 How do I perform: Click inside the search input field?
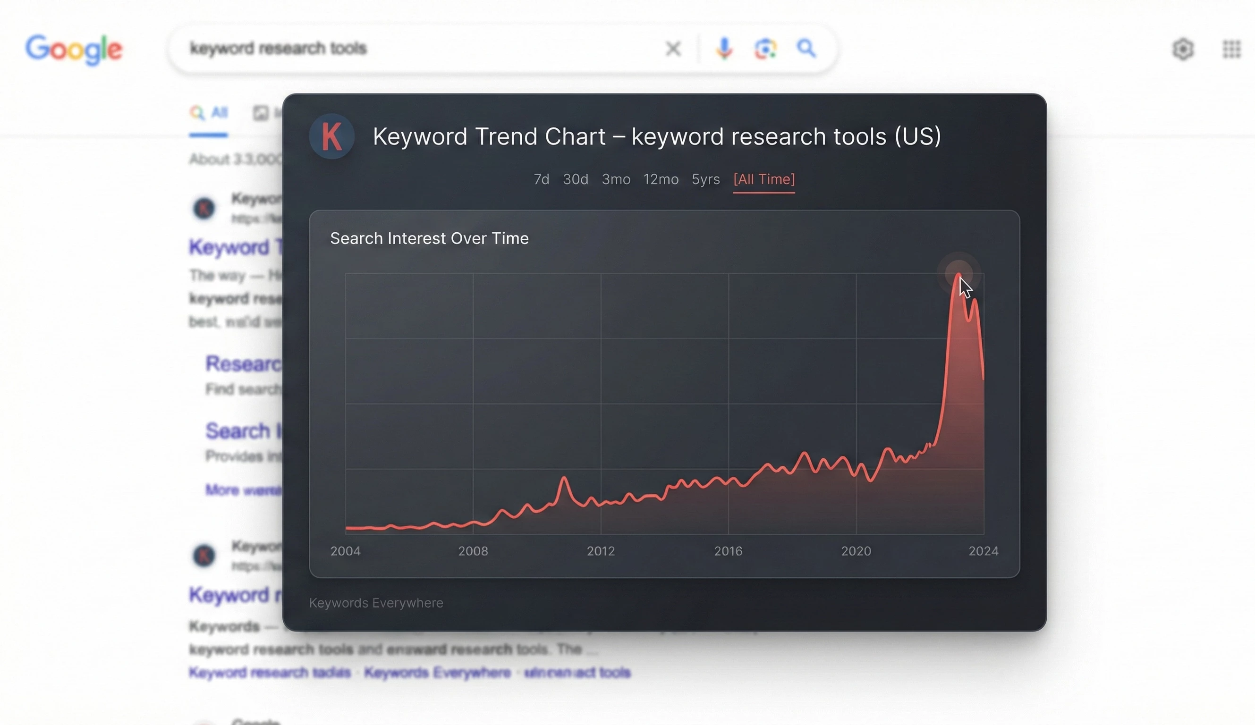pos(448,48)
